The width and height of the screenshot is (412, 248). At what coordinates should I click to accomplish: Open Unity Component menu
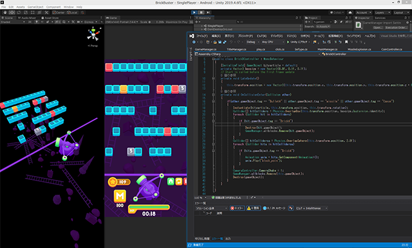pos(53,7)
